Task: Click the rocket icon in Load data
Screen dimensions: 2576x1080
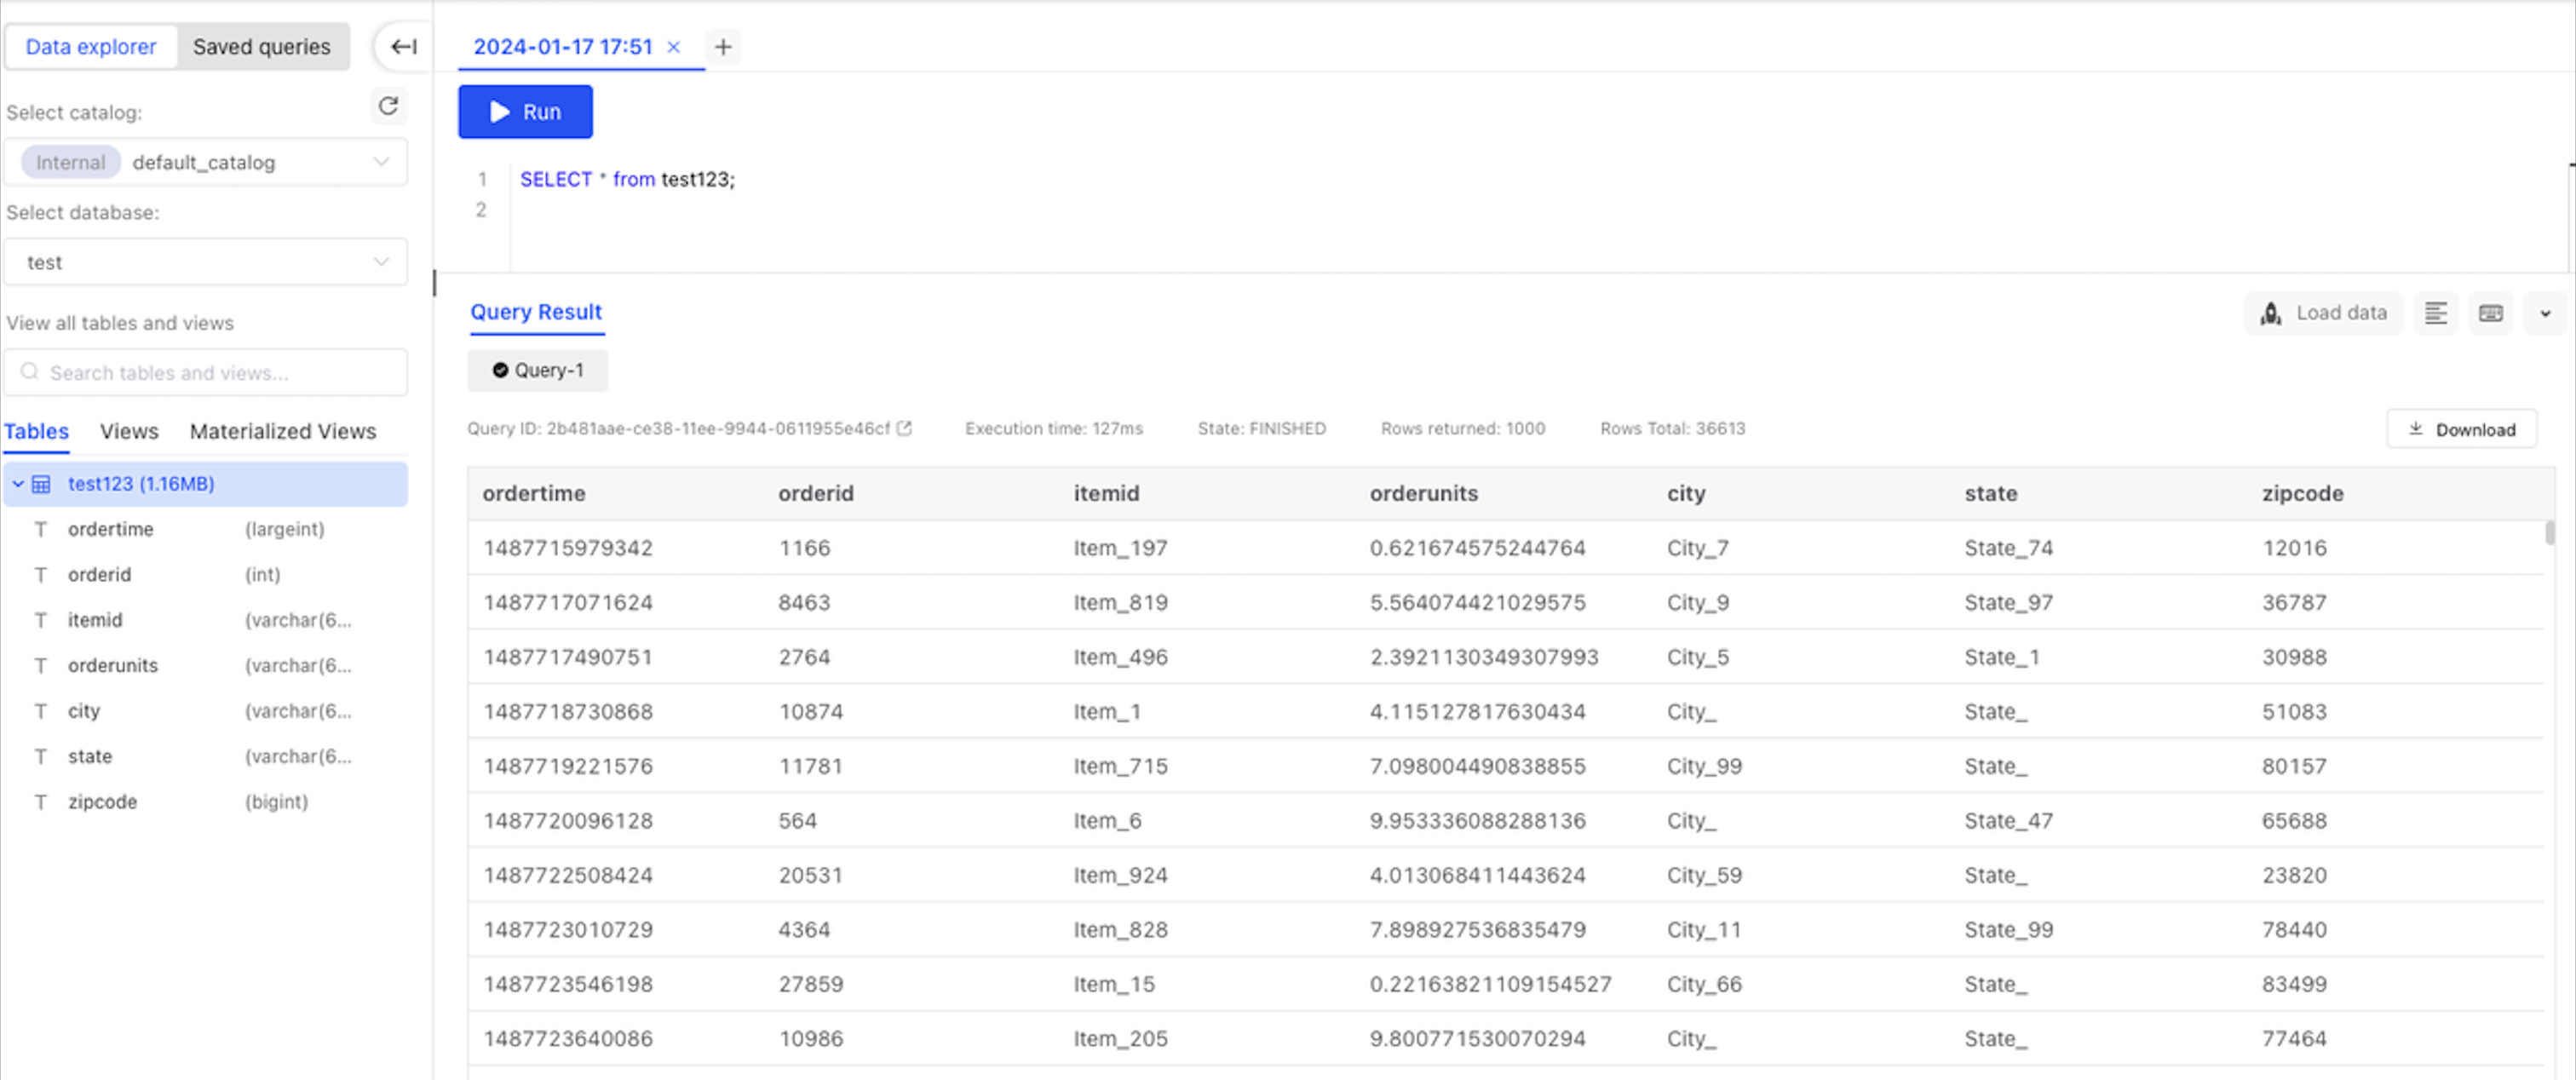Action: 2270,313
